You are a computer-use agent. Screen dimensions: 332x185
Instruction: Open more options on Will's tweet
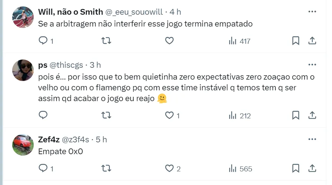pos(312,11)
